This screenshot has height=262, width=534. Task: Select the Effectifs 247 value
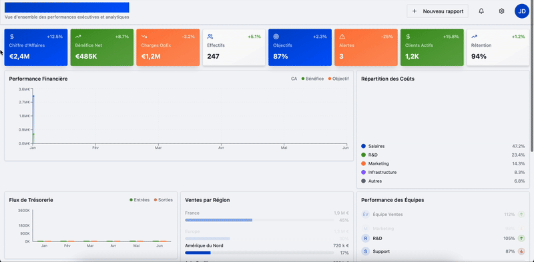(213, 57)
